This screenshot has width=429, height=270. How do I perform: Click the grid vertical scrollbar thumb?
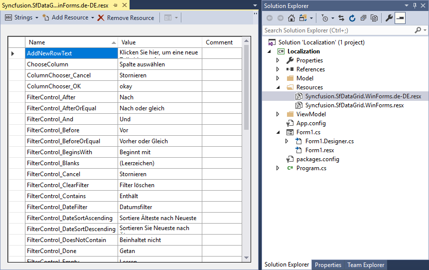(x=246, y=87)
